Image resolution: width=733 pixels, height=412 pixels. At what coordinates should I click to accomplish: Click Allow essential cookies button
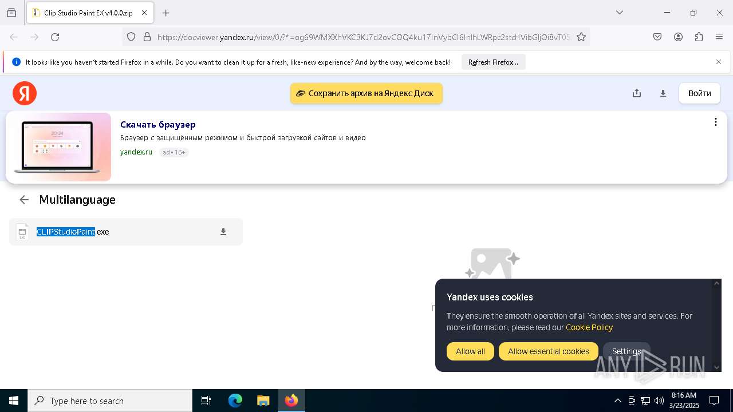[549, 351]
